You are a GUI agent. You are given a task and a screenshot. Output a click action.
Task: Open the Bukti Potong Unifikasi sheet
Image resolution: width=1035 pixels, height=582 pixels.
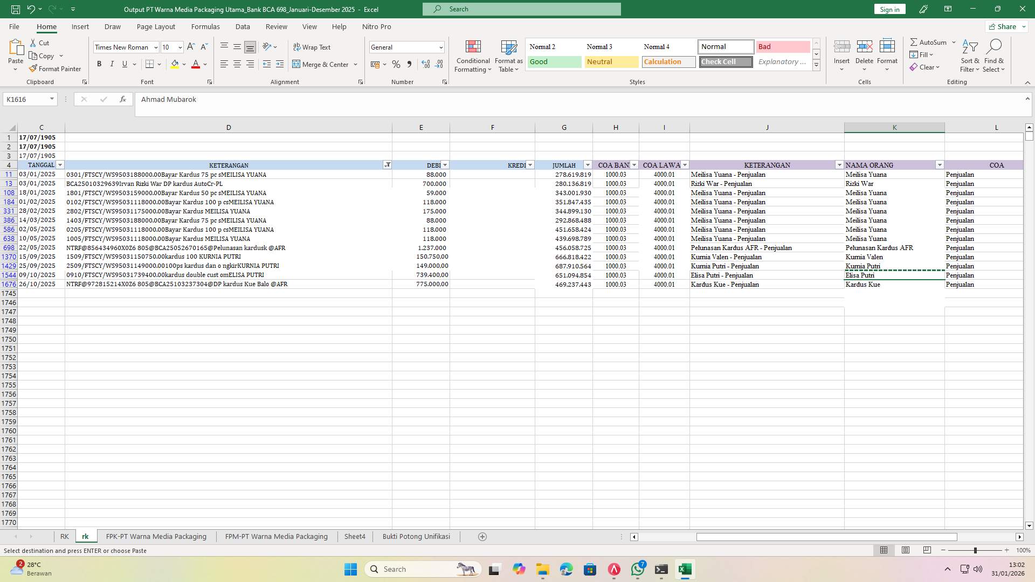point(416,536)
